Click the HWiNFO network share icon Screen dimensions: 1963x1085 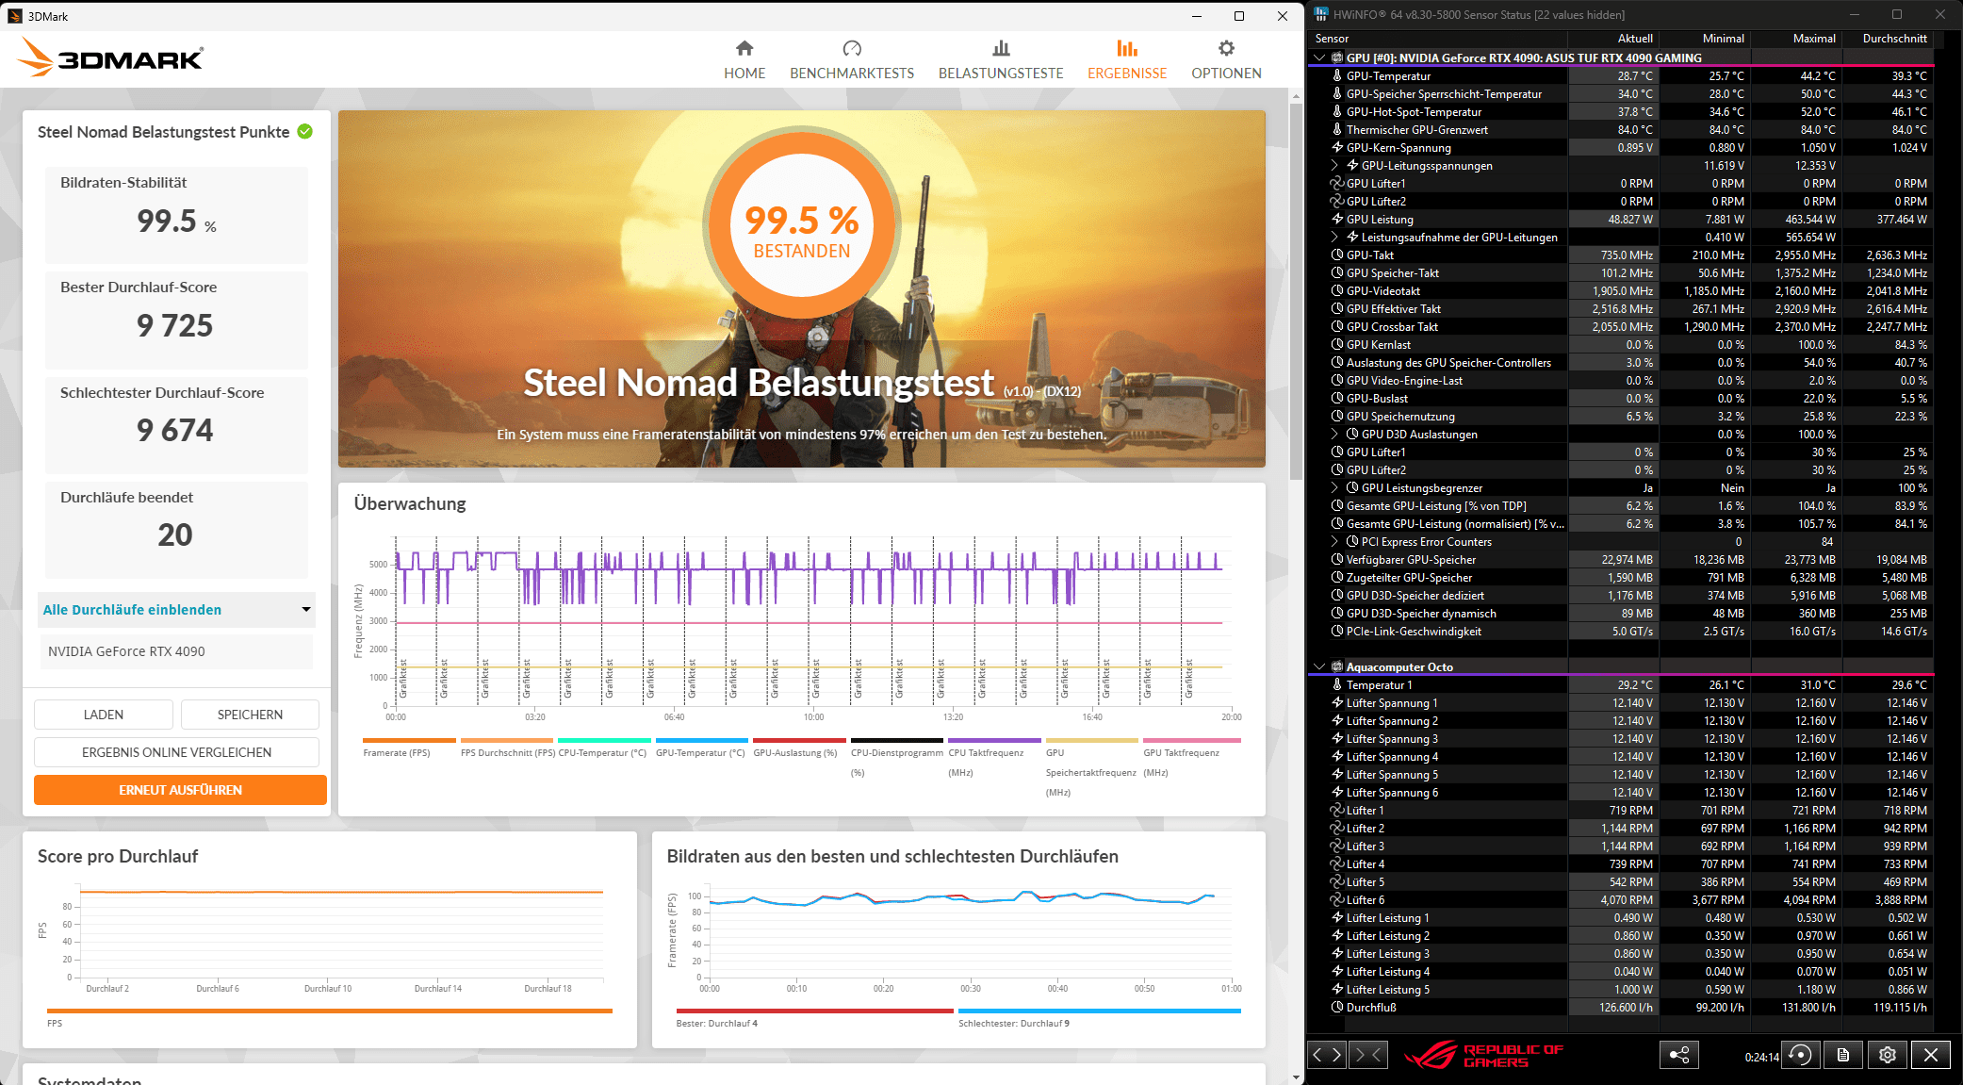coord(1678,1055)
